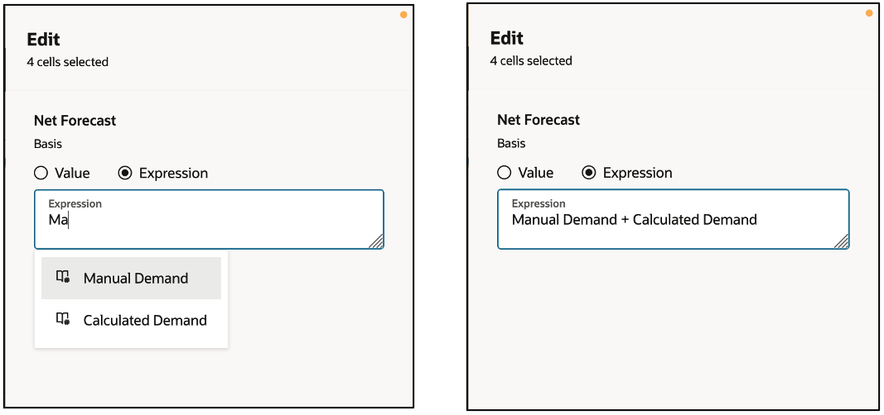884x415 pixels.
Task: Click the measure icon beside Manual Demand
Action: tap(63, 277)
